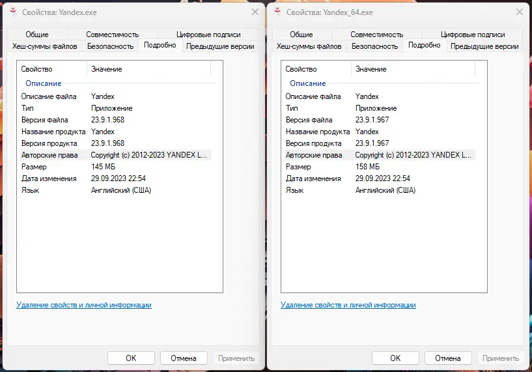Go to Безопасность tab in Yandex_64.exe window
Image resolution: width=532 pixels, height=372 pixels.
(374, 46)
